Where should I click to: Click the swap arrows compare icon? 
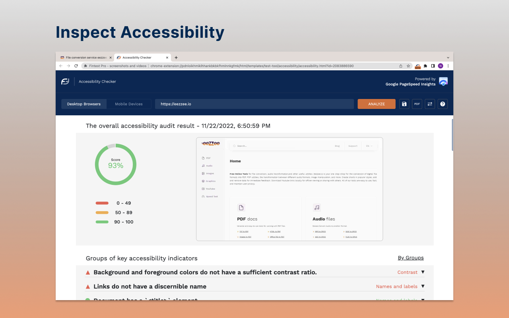pos(430,104)
